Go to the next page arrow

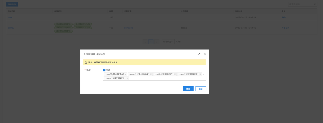pyautogui.click(x=157, y=42)
